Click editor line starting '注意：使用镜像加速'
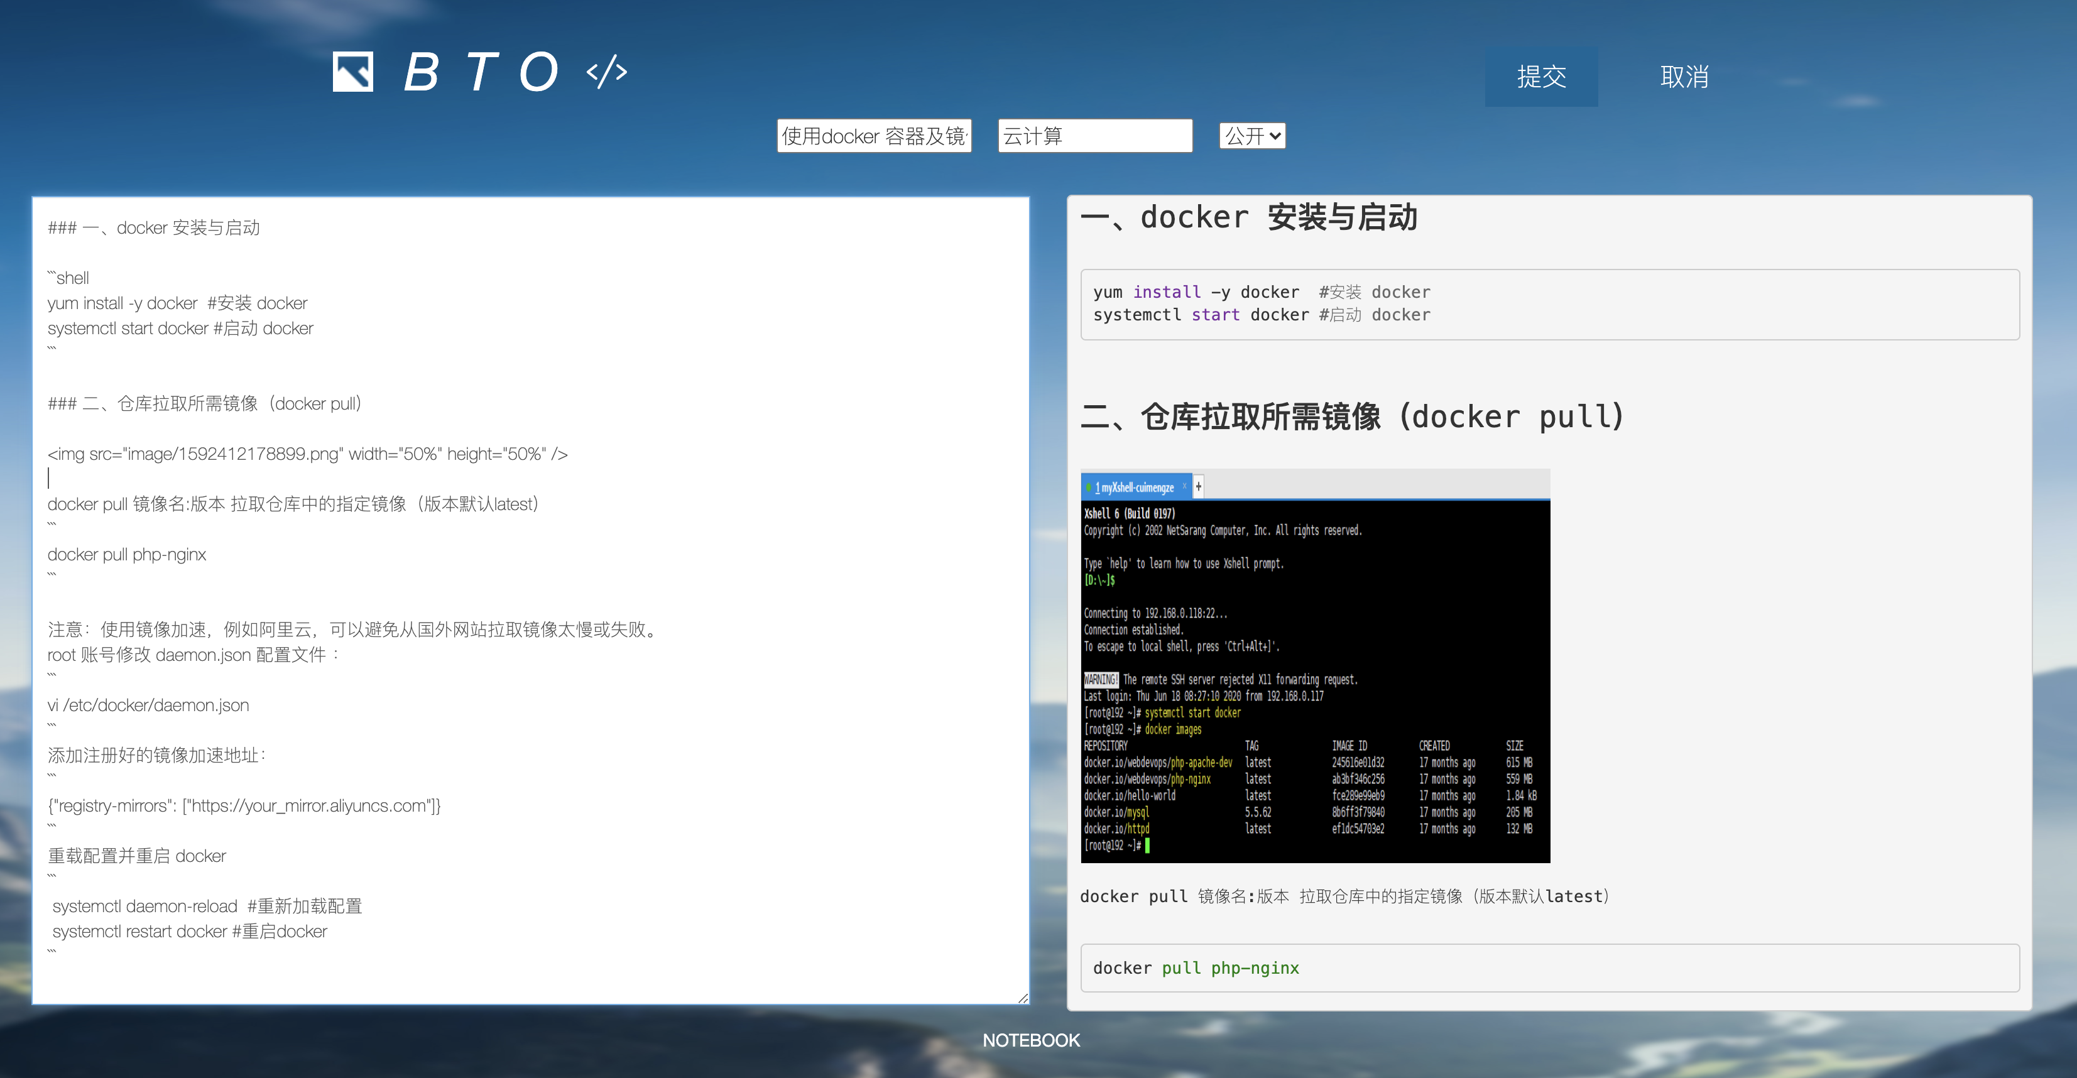Screen dimensions: 2077x1078 tap(354, 629)
